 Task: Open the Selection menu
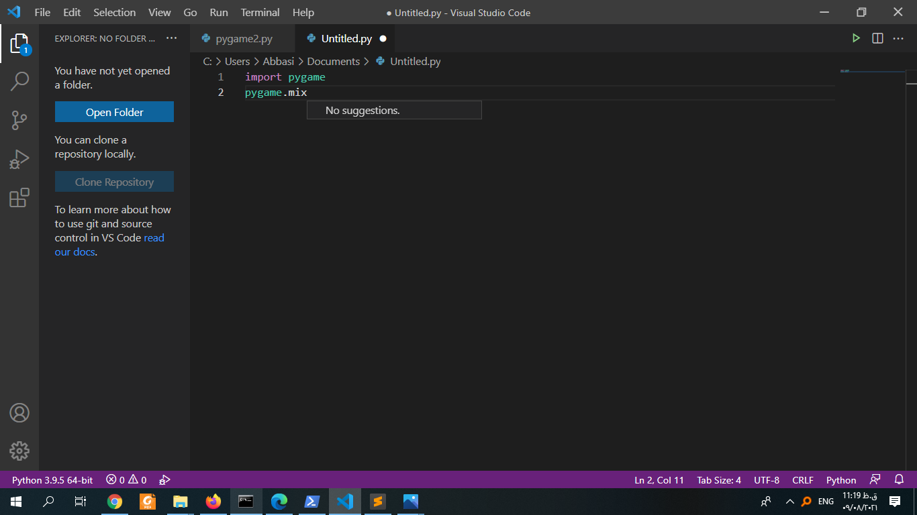pos(114,12)
